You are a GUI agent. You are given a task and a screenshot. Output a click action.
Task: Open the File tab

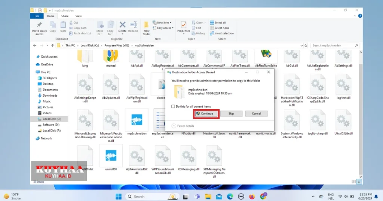coord(37,16)
